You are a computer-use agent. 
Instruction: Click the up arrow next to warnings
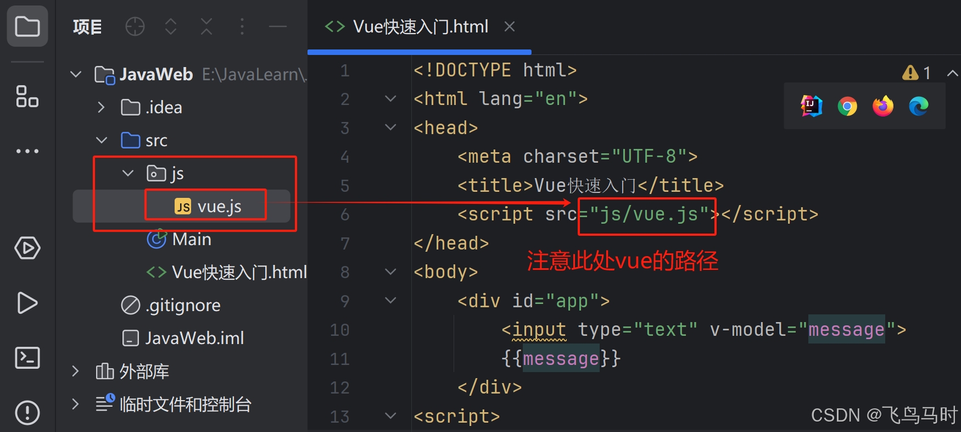pyautogui.click(x=953, y=73)
